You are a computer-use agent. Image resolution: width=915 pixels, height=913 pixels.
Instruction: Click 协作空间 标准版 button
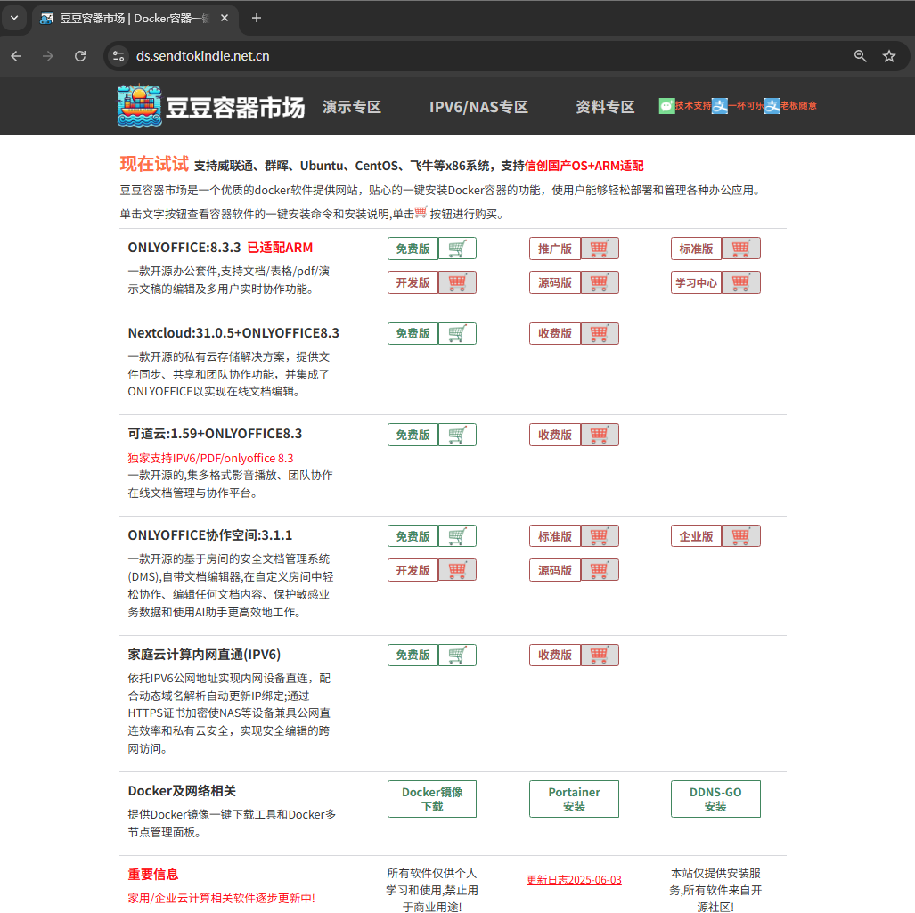[x=555, y=536]
